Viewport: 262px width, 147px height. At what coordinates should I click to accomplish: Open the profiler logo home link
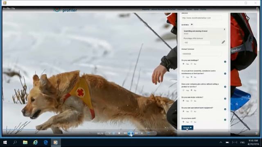[x=65, y=10]
